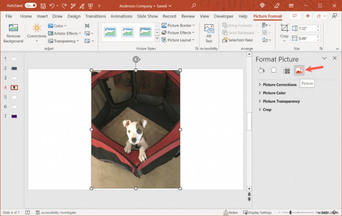Apply the third picture style thumbnail
342x216 pixels.
point(145,32)
